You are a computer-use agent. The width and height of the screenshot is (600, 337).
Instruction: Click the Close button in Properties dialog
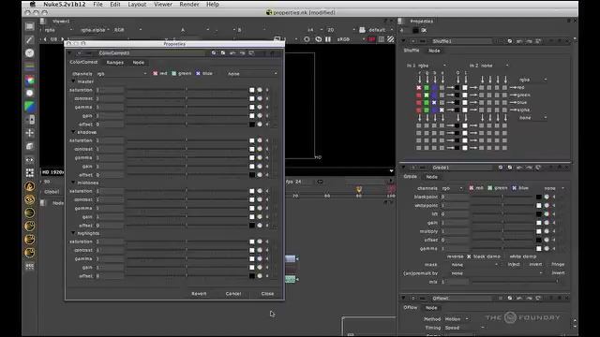point(267,293)
